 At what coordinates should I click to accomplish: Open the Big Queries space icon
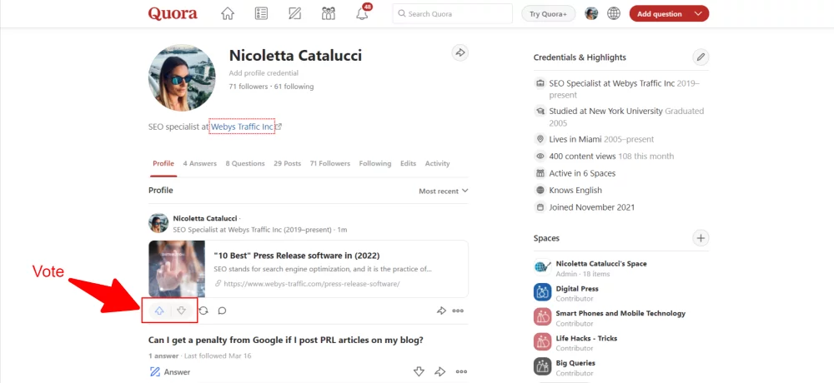(542, 366)
